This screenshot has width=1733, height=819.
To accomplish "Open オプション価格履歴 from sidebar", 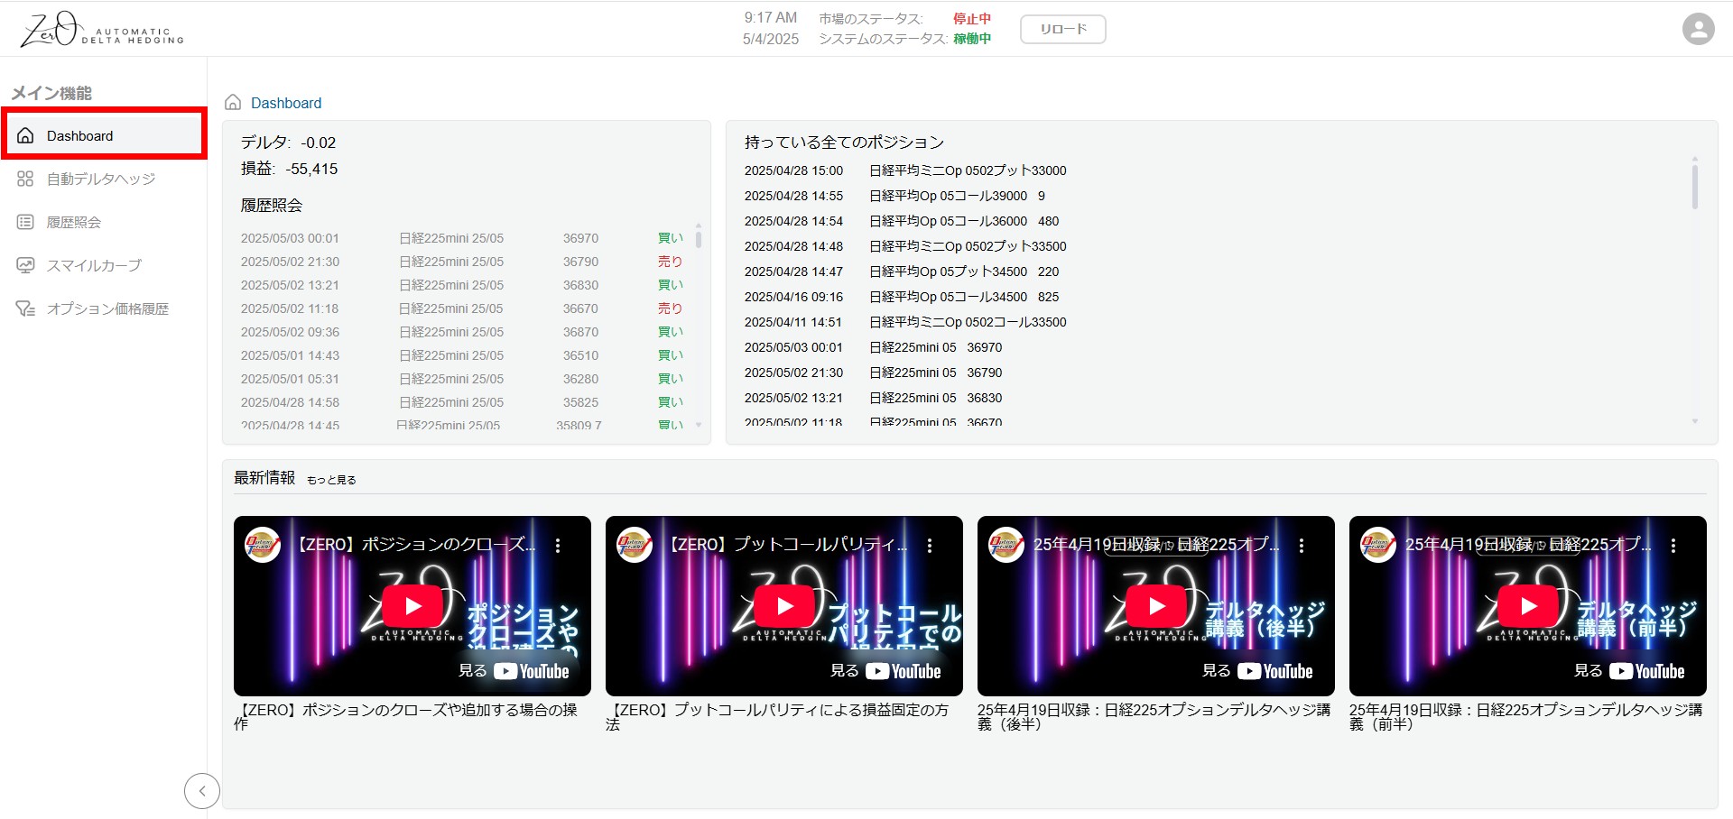I will tap(107, 308).
